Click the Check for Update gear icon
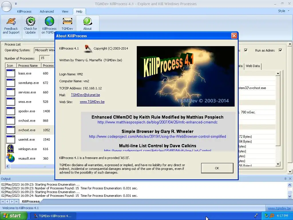The height and width of the screenshot is (220, 293). [30, 21]
